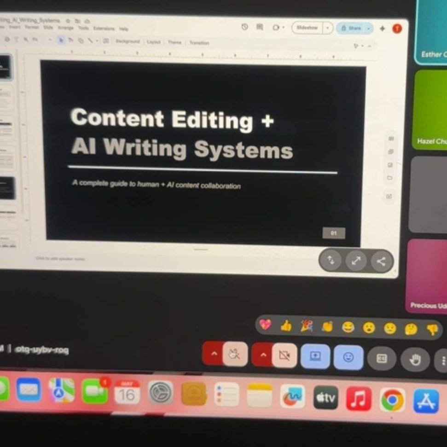Send the thumbs down reaction
Screen dimensions: 447x447
[432, 330]
